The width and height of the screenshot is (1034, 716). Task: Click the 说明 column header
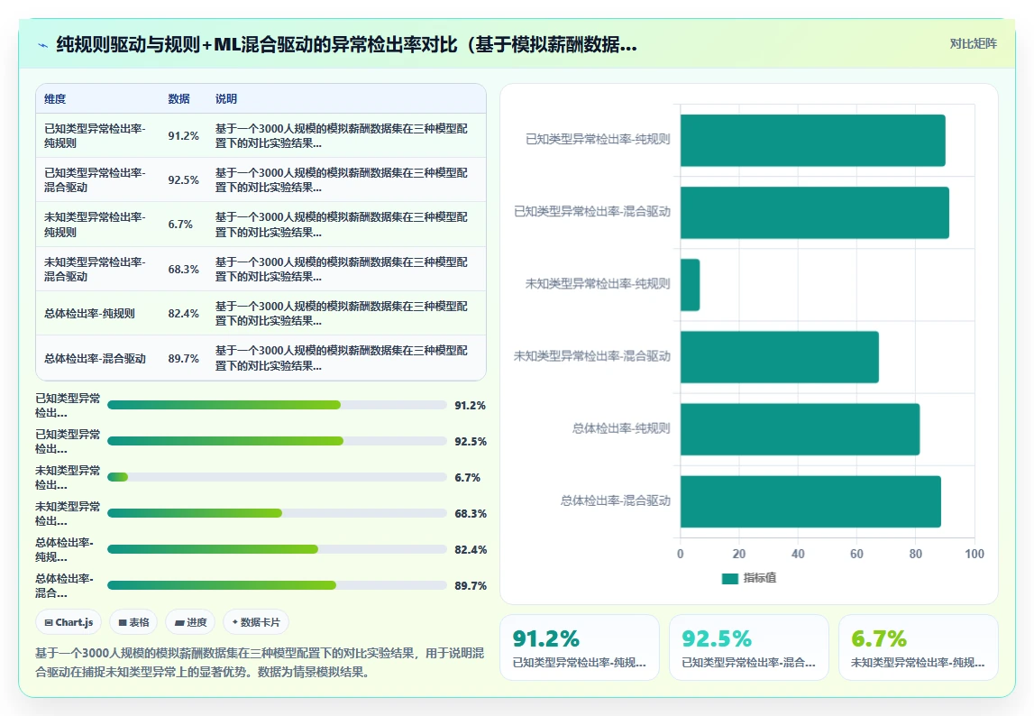click(x=226, y=99)
